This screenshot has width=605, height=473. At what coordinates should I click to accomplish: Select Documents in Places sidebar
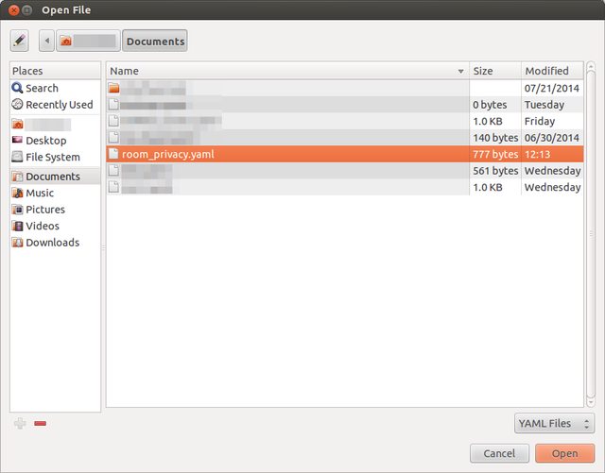[55, 177]
